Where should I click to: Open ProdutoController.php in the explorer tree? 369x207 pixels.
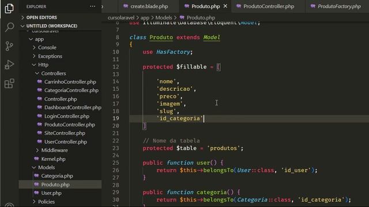coord(70,125)
